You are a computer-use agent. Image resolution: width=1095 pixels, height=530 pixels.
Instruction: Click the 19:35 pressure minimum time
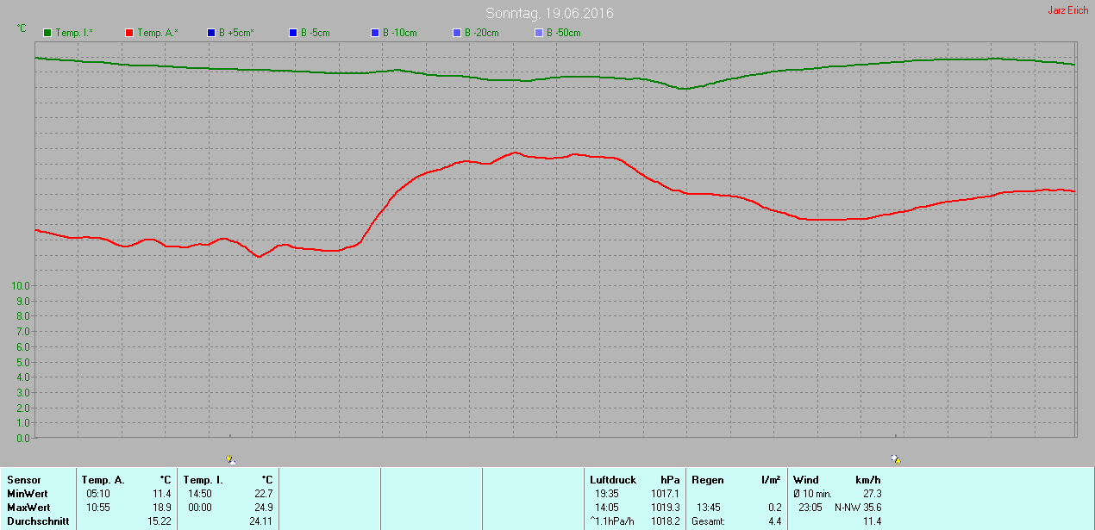(606, 494)
